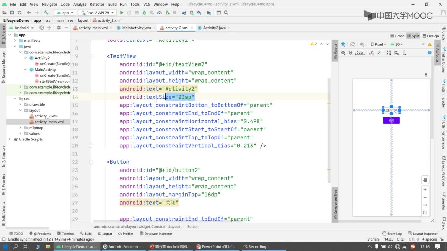The width and height of the screenshot is (447, 251).
Task: Click the Debug app bug icon
Action: tap(144, 13)
